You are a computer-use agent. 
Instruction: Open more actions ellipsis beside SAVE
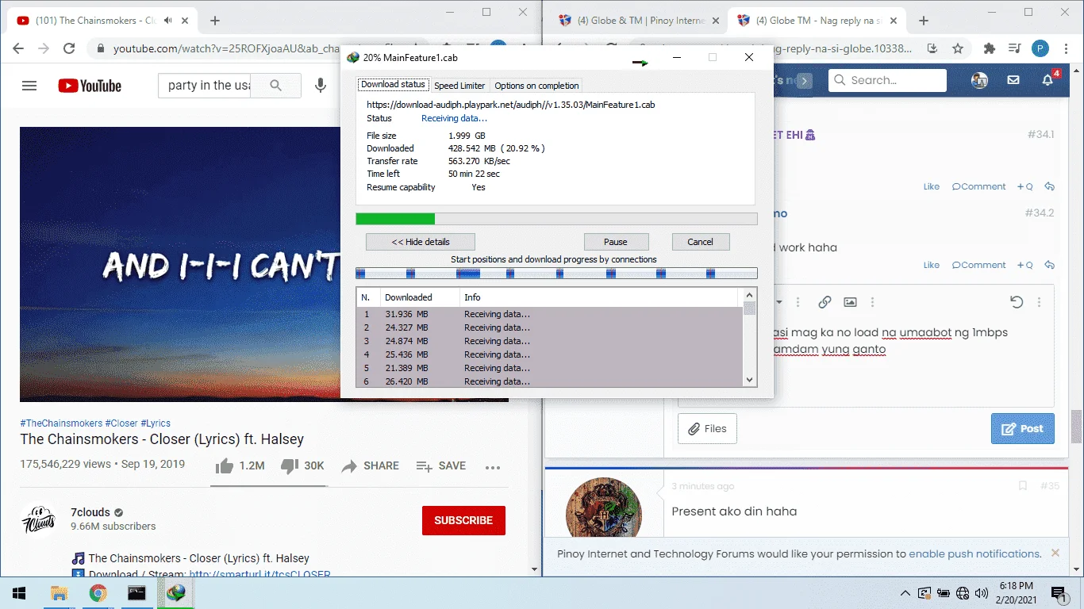click(493, 467)
